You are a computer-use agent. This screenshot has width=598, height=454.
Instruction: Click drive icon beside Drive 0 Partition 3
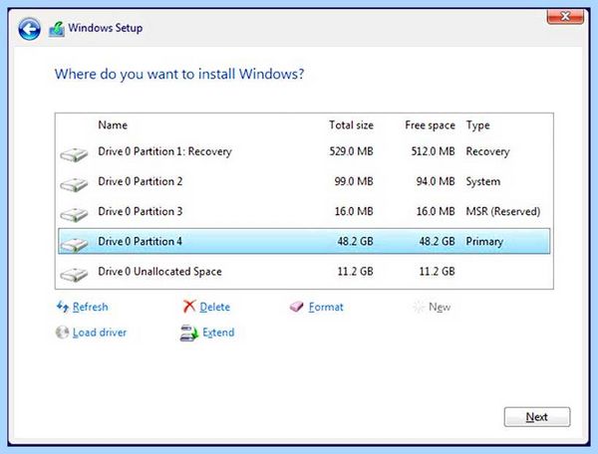pyautogui.click(x=74, y=214)
